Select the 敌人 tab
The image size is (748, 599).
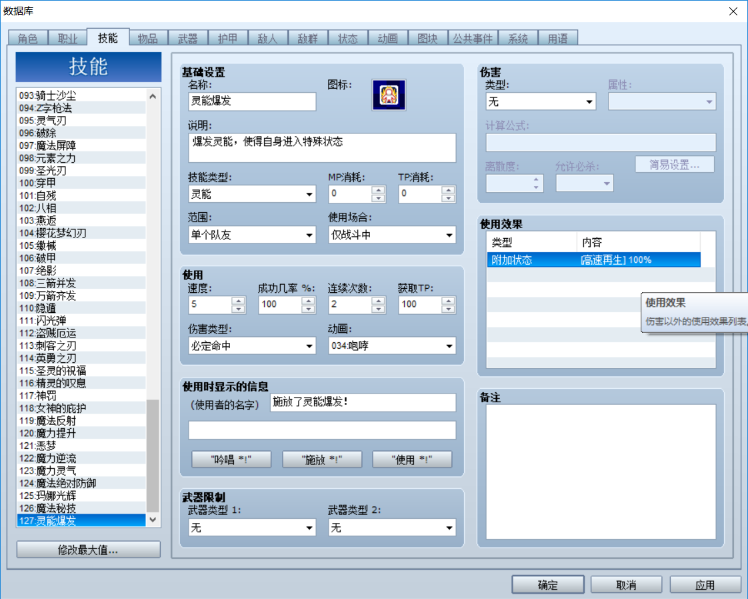268,38
